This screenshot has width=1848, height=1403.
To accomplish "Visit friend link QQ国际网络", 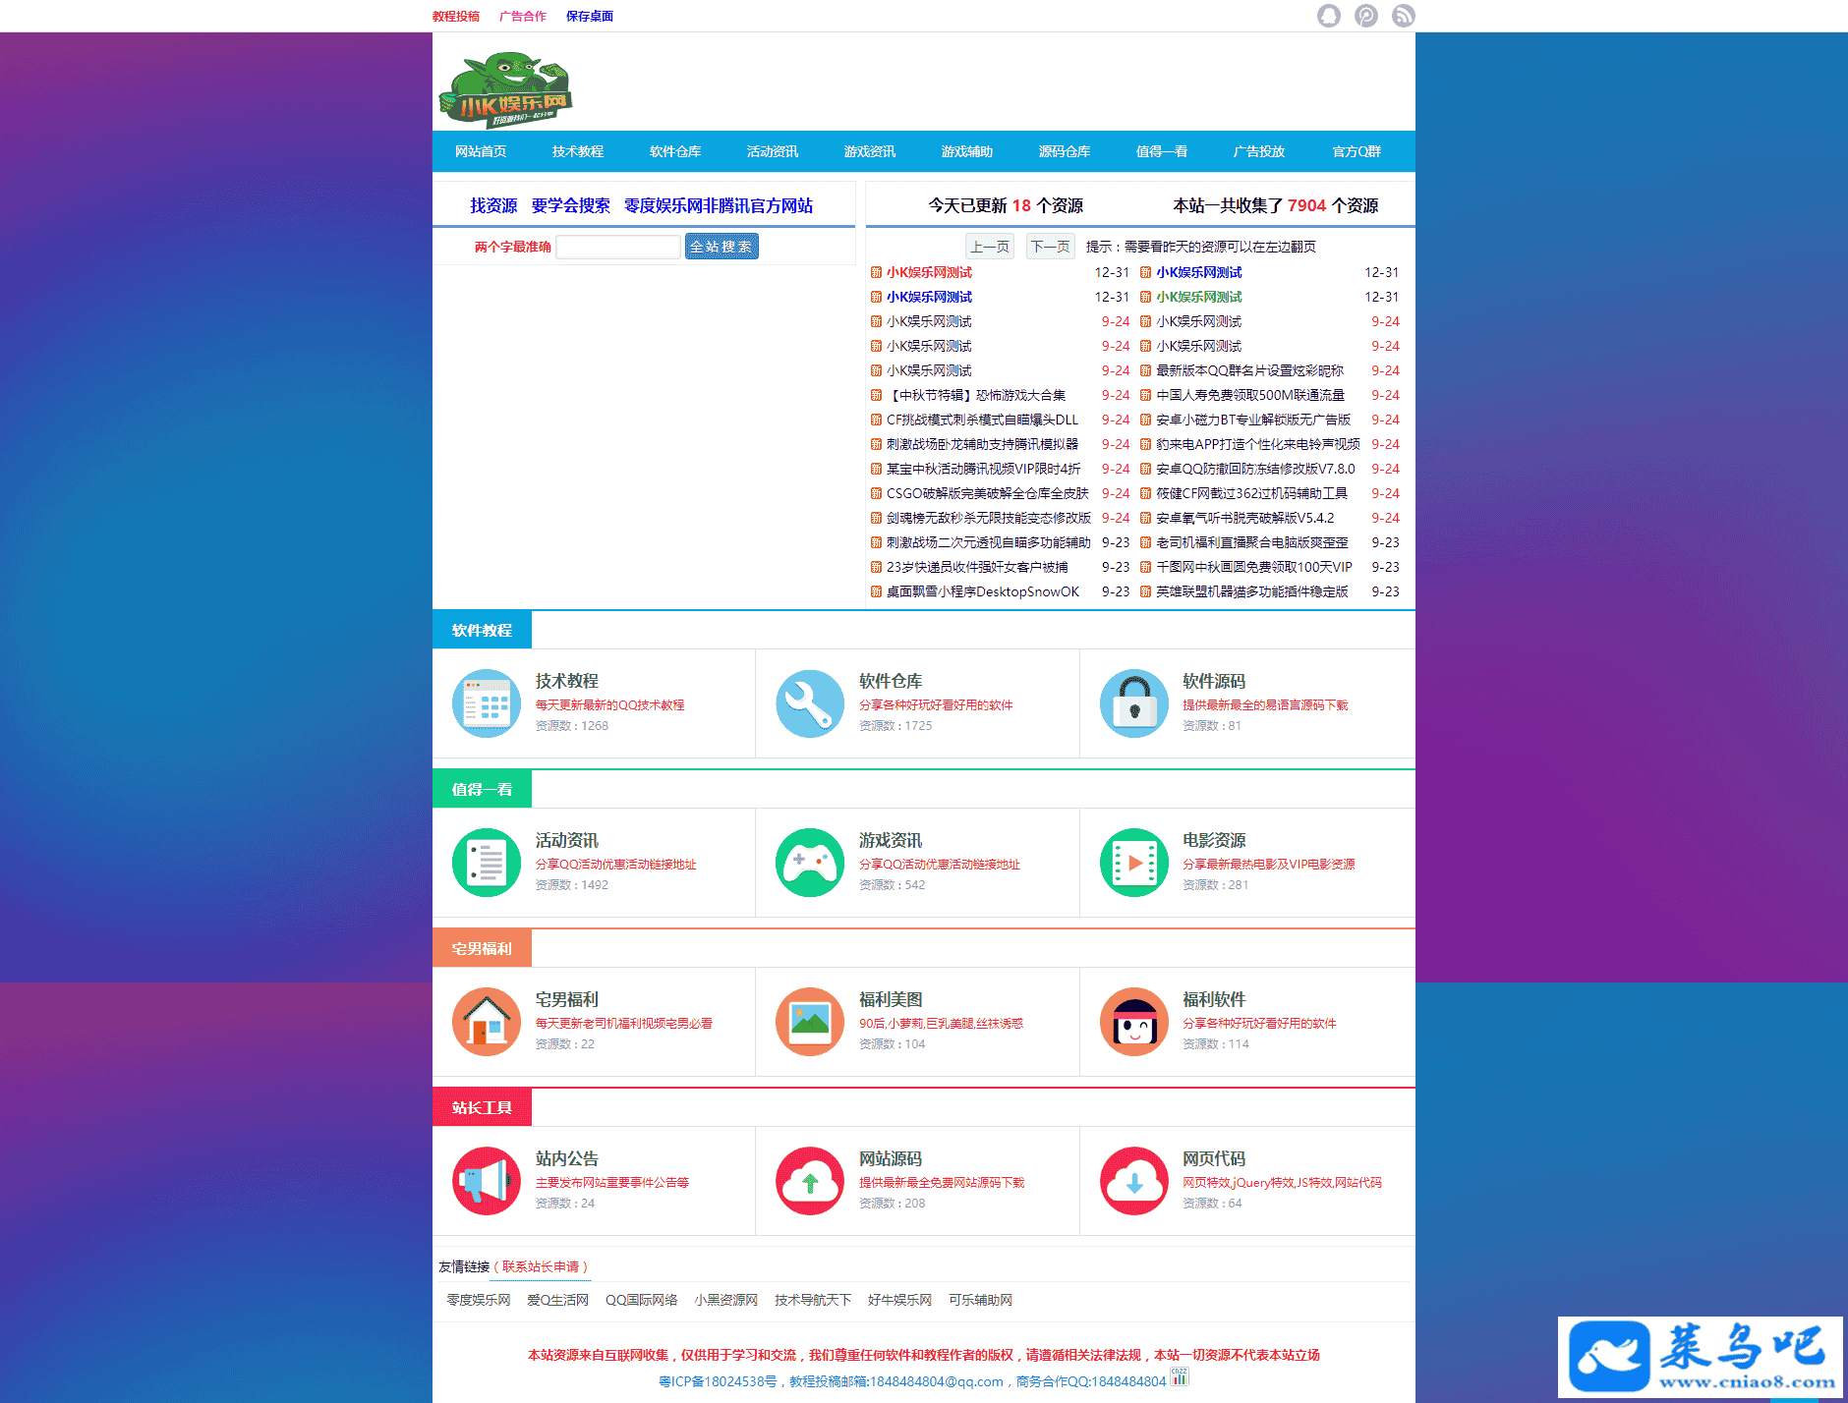I will (642, 1300).
